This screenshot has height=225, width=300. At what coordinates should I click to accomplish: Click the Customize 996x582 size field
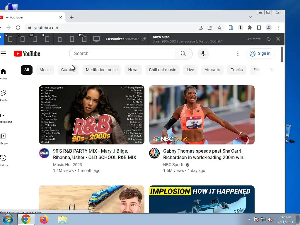point(122,39)
